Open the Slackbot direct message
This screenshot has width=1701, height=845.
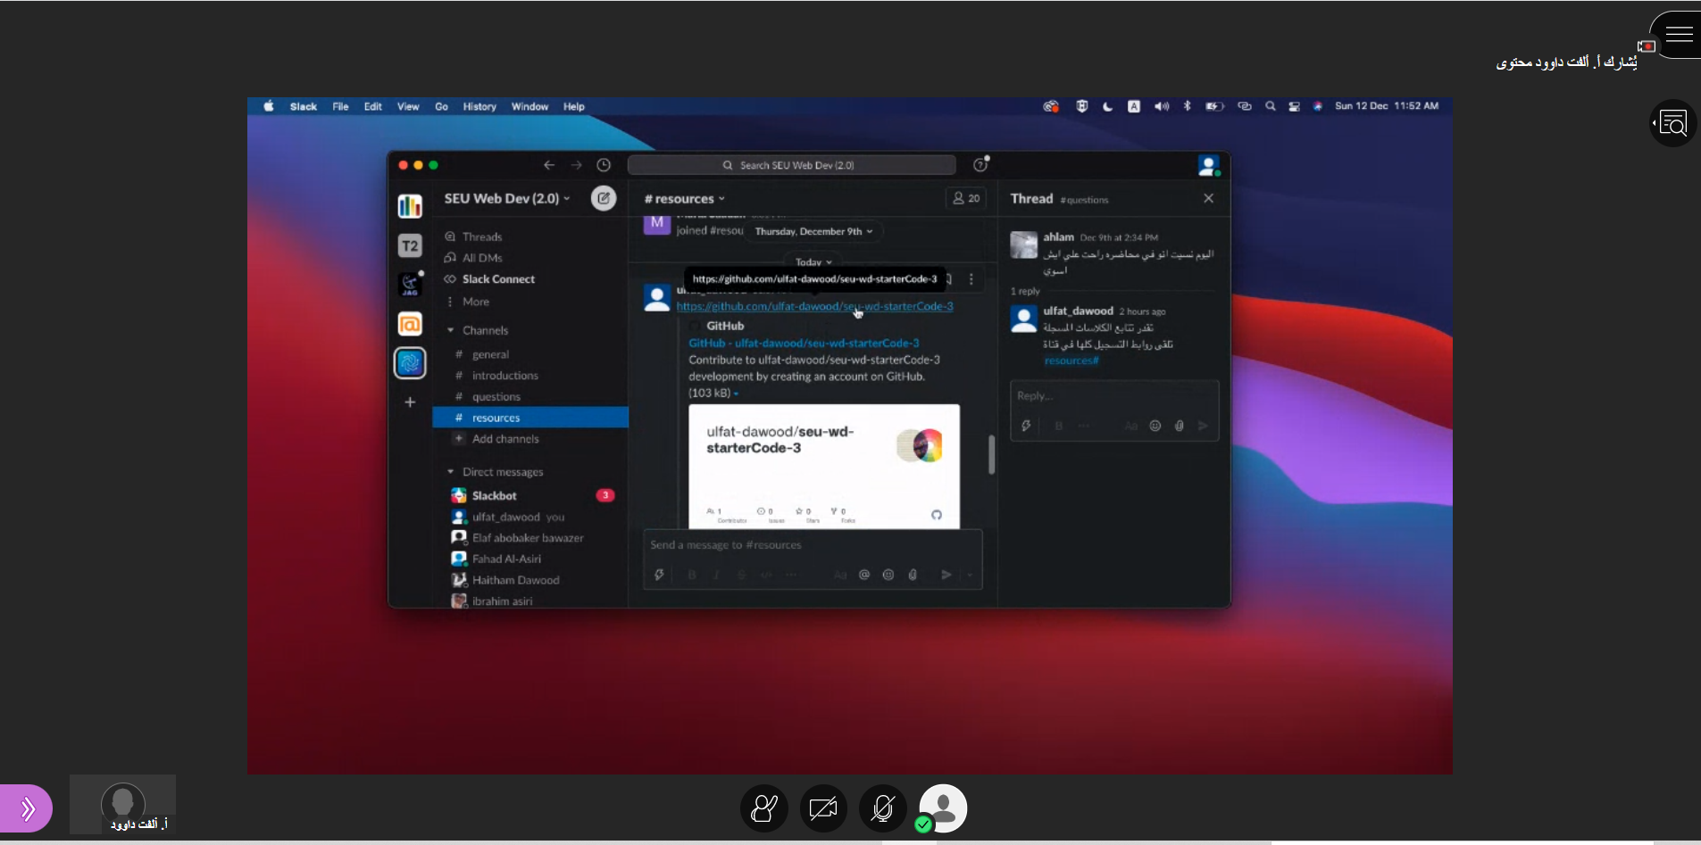(495, 495)
